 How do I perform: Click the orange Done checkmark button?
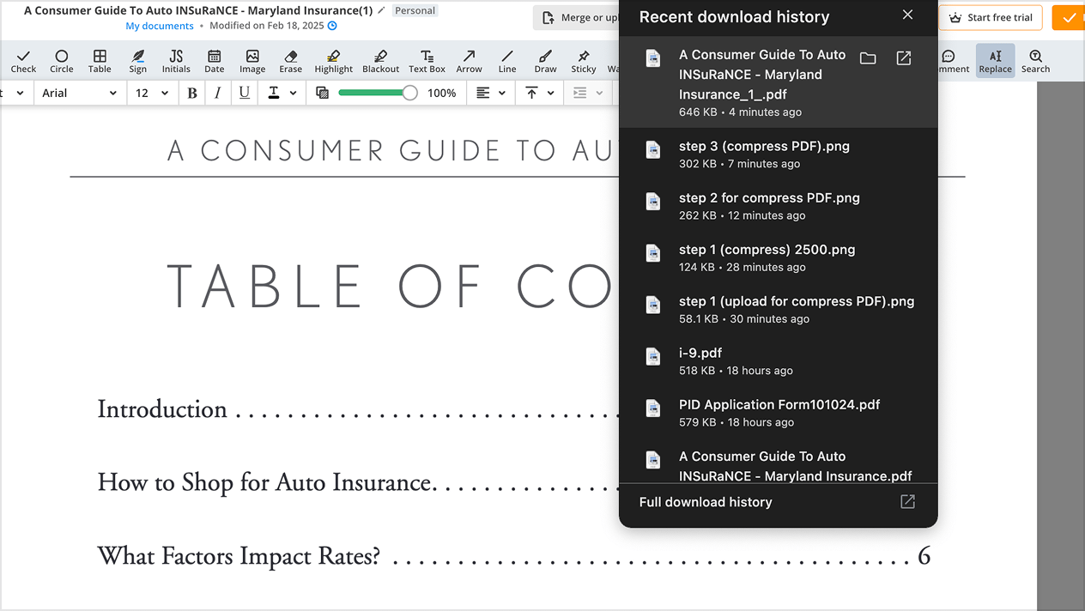tap(1069, 17)
